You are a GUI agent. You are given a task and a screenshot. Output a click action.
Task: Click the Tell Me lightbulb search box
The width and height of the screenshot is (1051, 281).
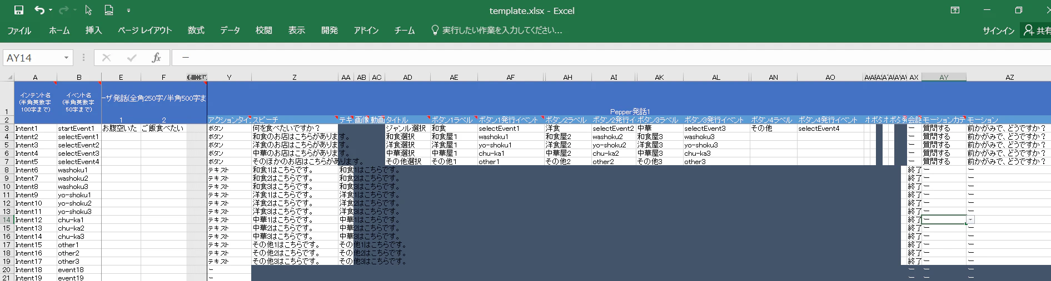click(497, 30)
